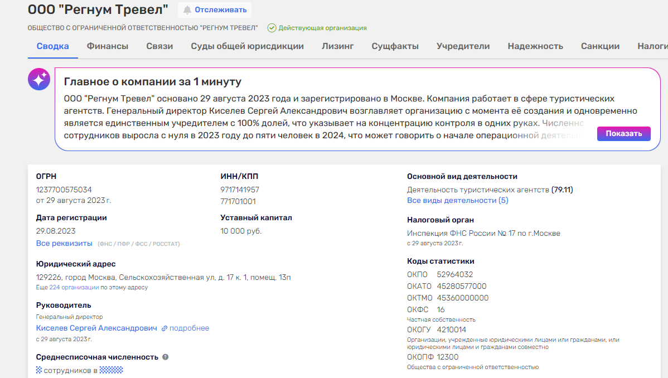Open the Финансы tab
Viewport: 668px width, 378px height.
[107, 46]
